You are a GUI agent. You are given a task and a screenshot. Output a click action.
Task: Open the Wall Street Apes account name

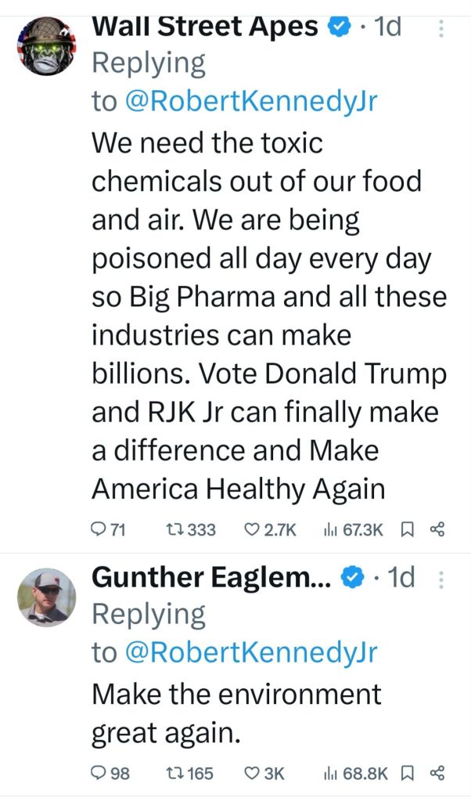[x=205, y=26]
